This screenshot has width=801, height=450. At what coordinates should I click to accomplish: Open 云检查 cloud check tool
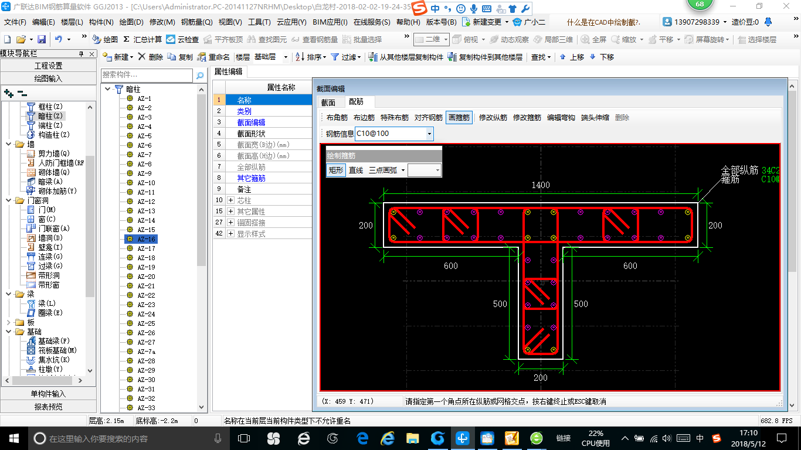182,39
